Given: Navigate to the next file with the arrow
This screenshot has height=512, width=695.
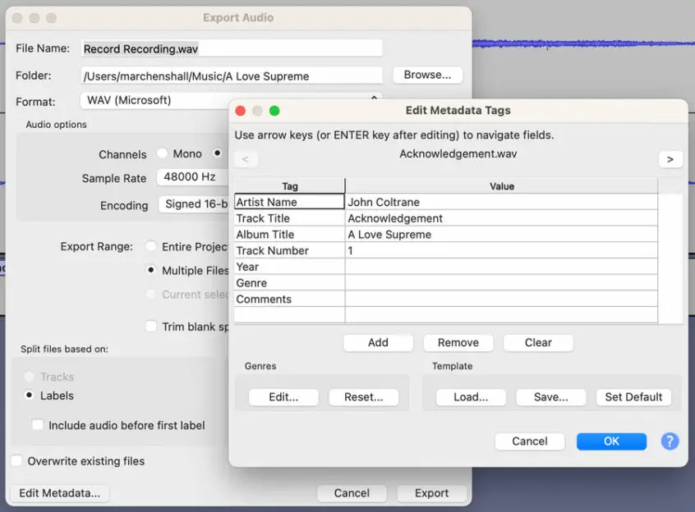Looking at the screenshot, I should click(670, 159).
